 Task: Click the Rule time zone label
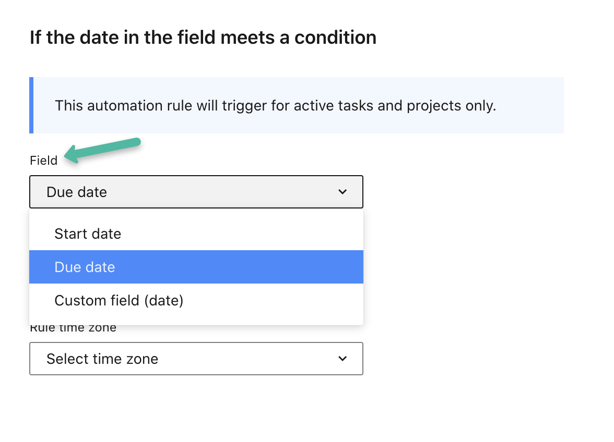[x=73, y=329]
